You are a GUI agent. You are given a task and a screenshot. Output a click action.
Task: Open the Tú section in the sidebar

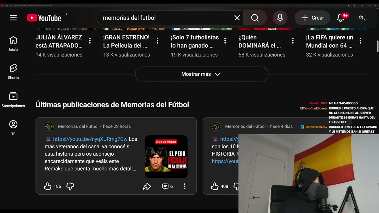13,128
